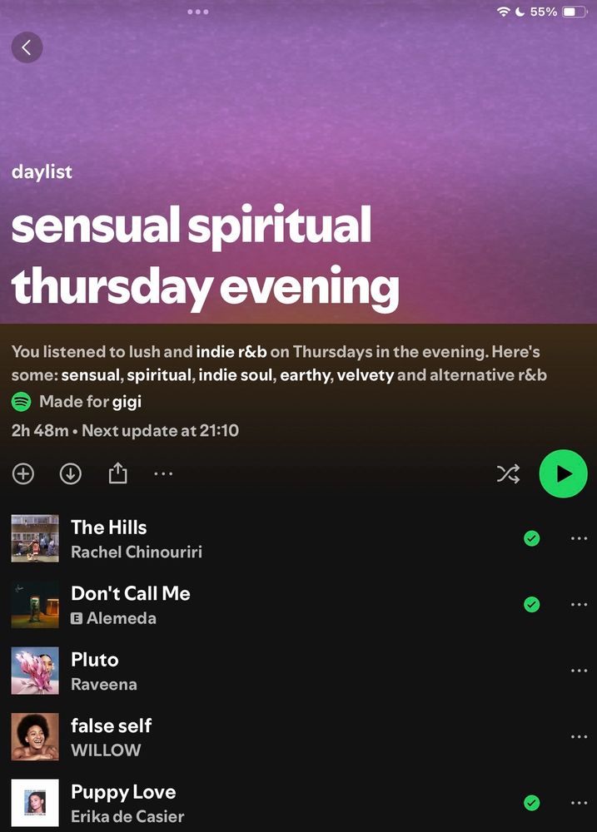Toggle saved checkmark for The Hills

(x=532, y=538)
